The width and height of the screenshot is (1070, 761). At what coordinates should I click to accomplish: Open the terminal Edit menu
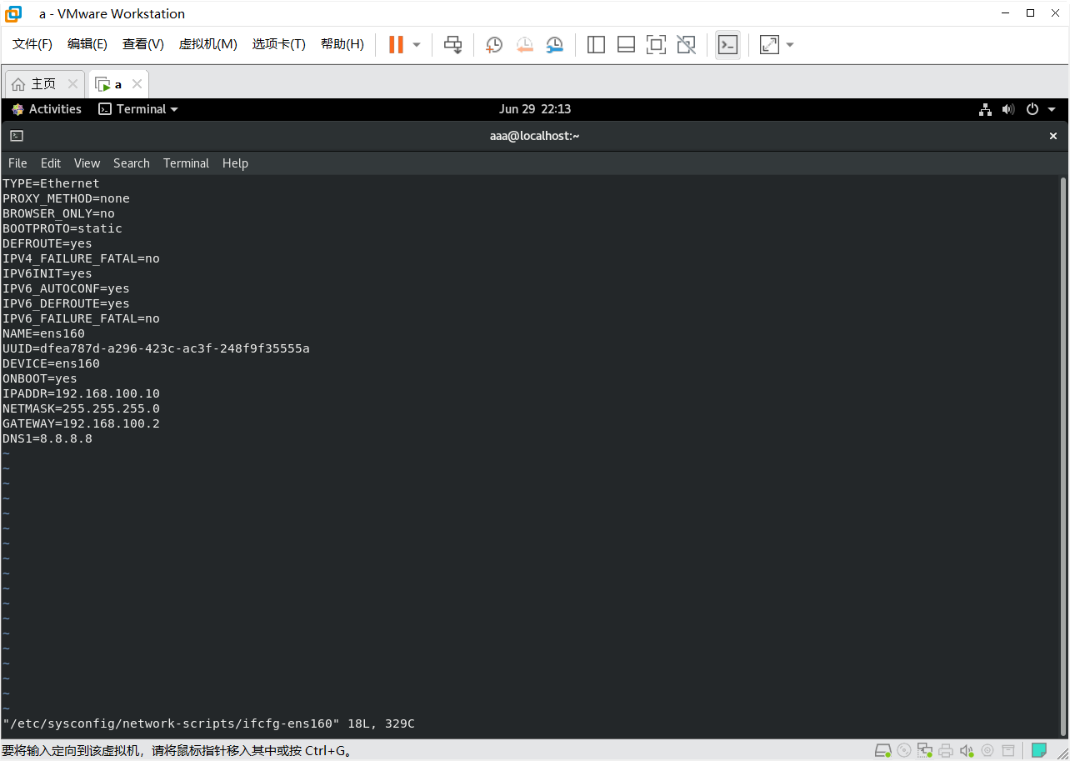point(51,163)
